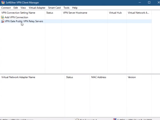Open the Edit menu
Viewport: 160px width, 120px height.
pos(16,8)
